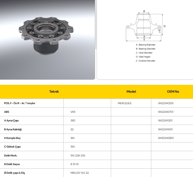Click Delik Merk. value 155 238 335

tap(78, 155)
